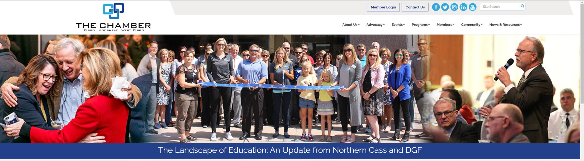Screen dimensions: 584x161
Task: Click the ribbon-cutting hero banner image
Action: tap(290, 89)
